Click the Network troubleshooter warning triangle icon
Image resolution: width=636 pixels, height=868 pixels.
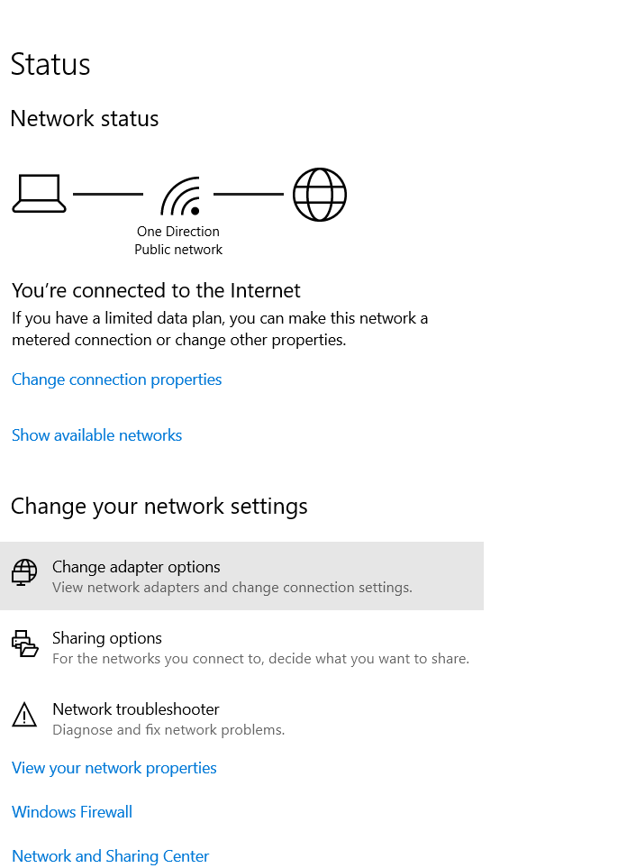pyautogui.click(x=24, y=716)
